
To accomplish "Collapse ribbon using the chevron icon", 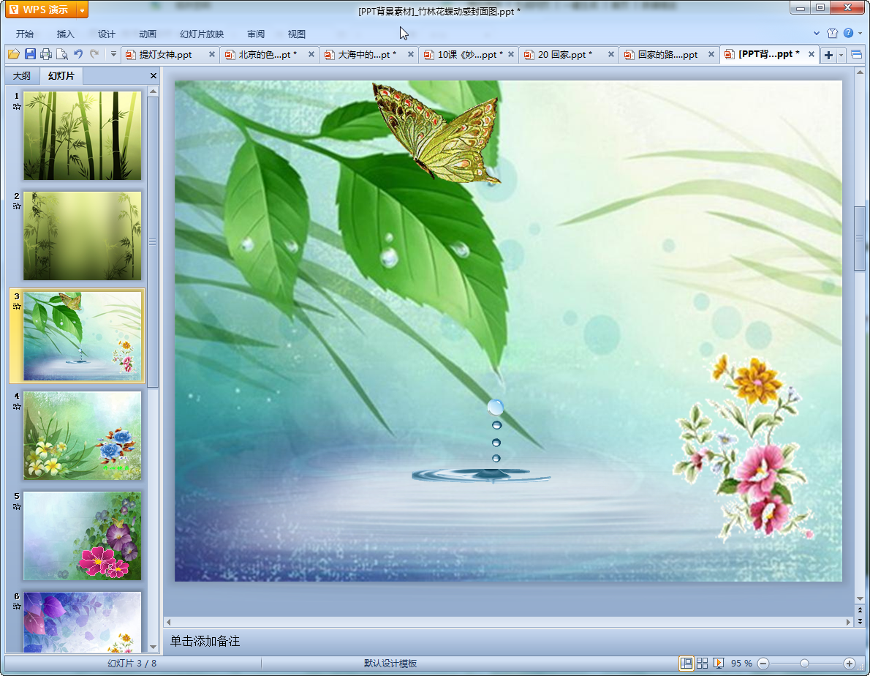I will (x=816, y=34).
